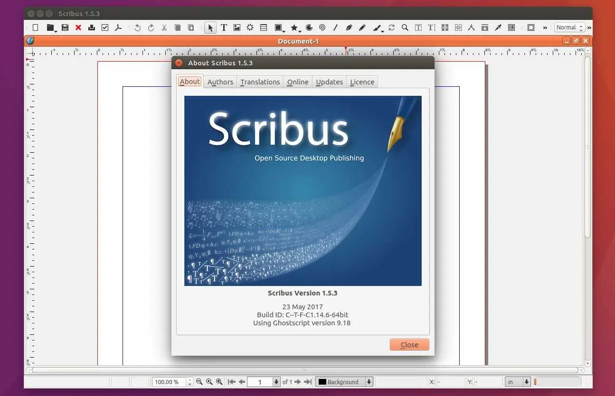Close the document using the red X toolbar icon
The height and width of the screenshot is (396, 615).
coord(78,28)
